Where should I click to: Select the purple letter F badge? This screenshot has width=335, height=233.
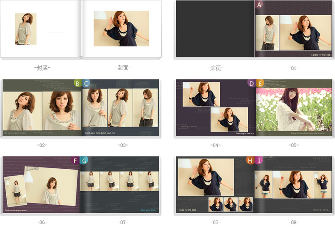[x=76, y=160]
